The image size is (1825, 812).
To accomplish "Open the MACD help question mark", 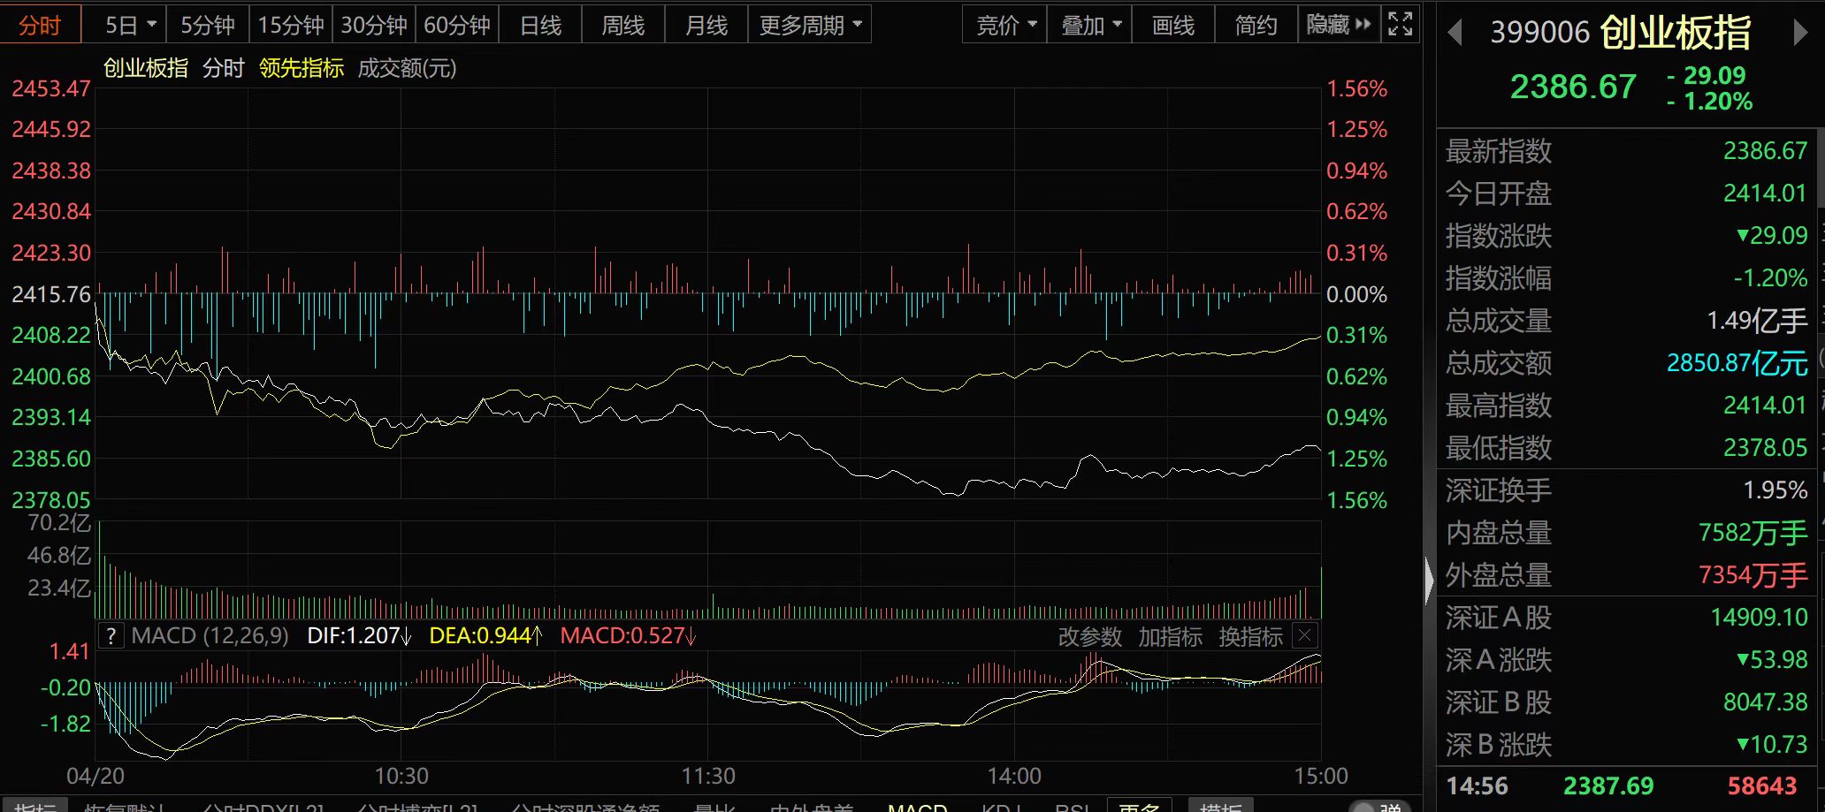I will [111, 636].
